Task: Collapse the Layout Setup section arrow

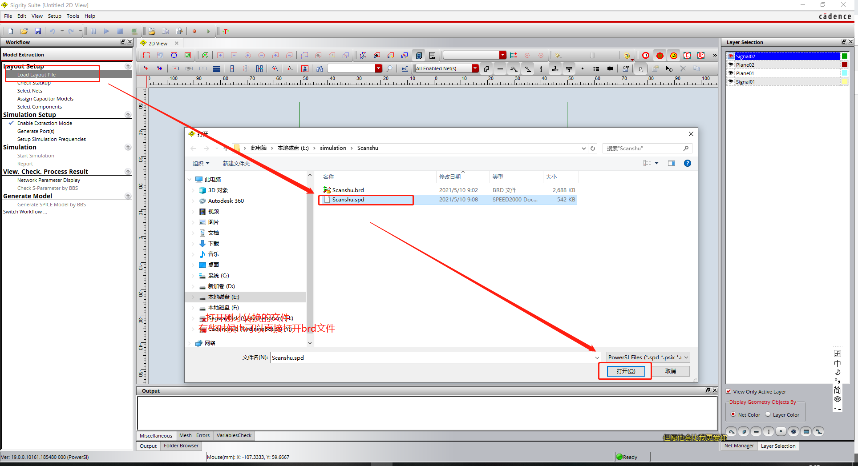Action: [x=128, y=66]
